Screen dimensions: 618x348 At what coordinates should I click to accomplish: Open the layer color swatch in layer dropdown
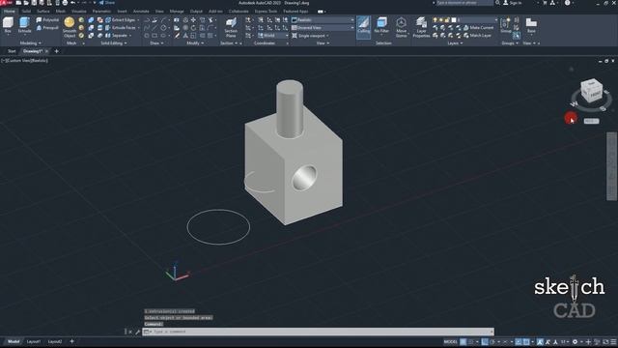(x=454, y=19)
